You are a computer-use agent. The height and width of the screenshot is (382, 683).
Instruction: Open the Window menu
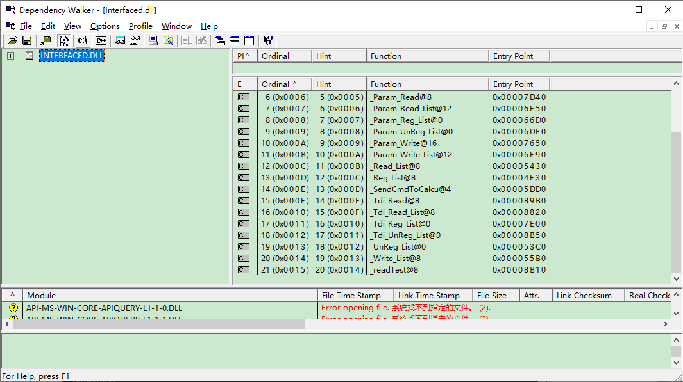(176, 26)
